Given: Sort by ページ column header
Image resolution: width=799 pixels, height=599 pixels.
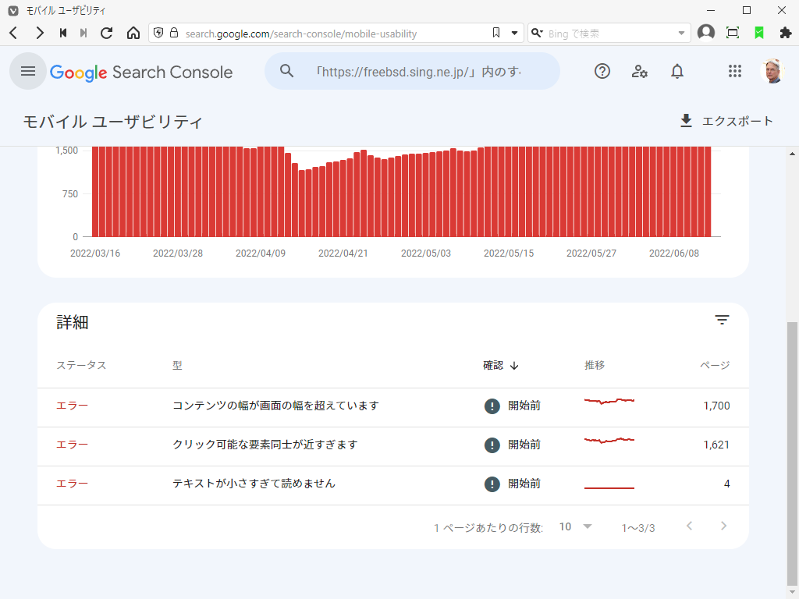Looking at the screenshot, I should 715,365.
